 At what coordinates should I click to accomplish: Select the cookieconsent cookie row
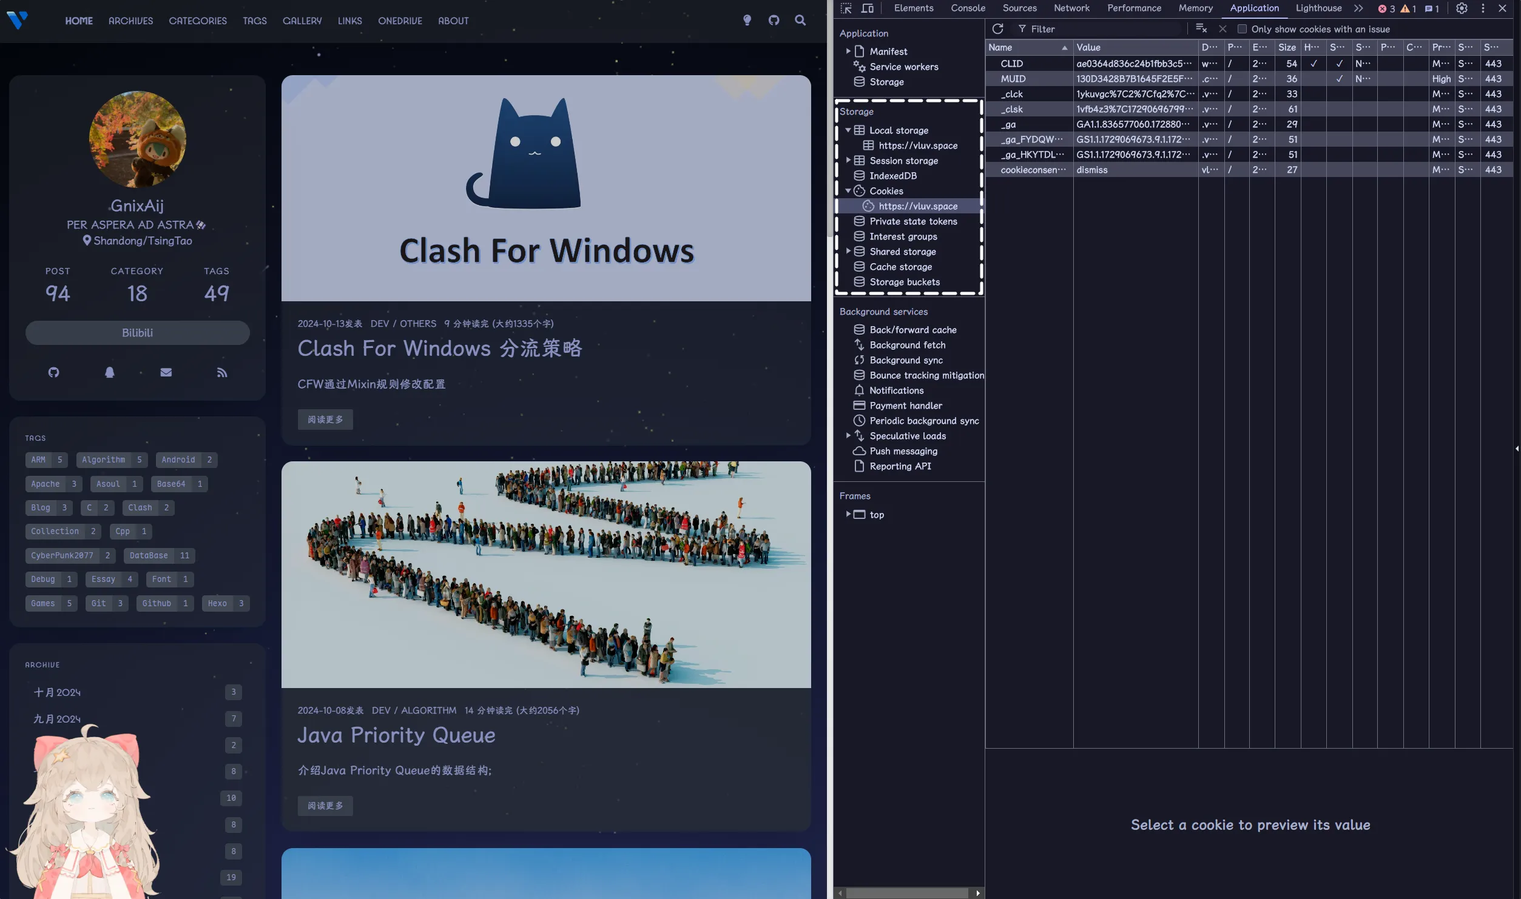1249,170
